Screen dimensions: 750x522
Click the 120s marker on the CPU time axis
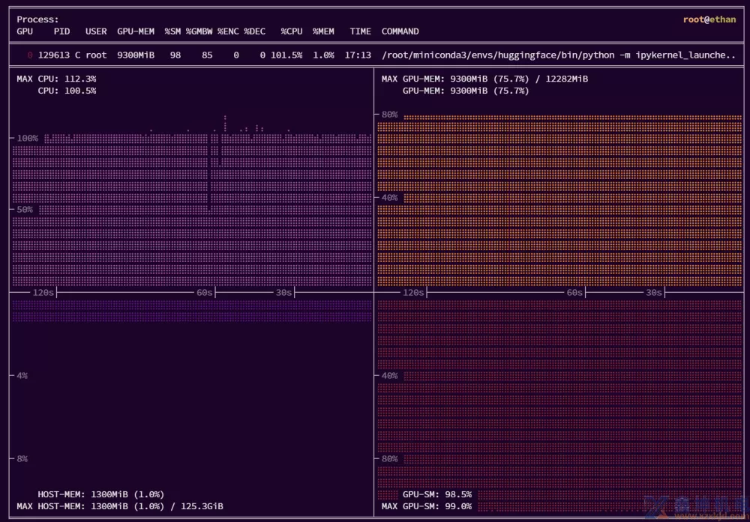point(43,293)
